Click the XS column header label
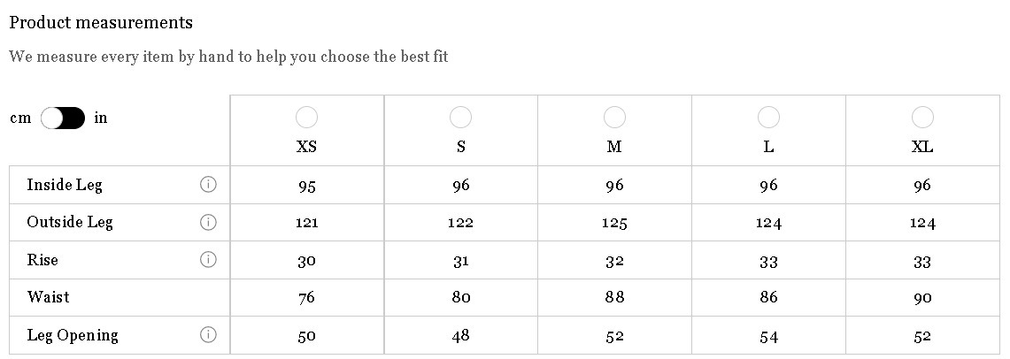The height and width of the screenshot is (359, 1010). 306,147
